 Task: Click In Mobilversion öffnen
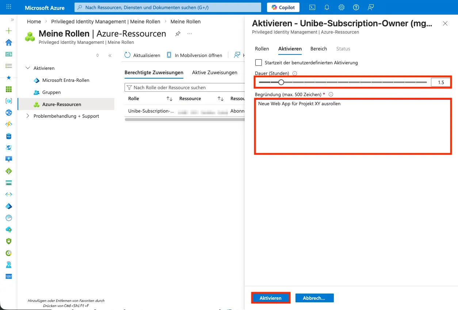pyautogui.click(x=194, y=55)
